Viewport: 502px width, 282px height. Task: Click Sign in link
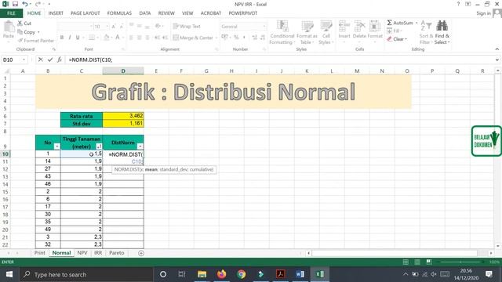[x=483, y=13]
